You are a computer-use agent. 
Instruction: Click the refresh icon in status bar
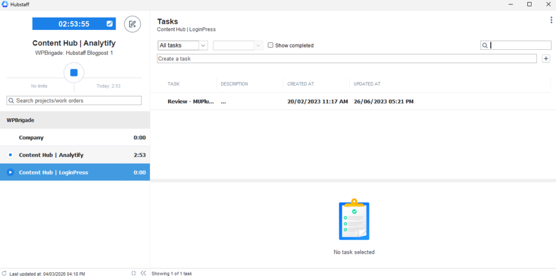point(4,273)
